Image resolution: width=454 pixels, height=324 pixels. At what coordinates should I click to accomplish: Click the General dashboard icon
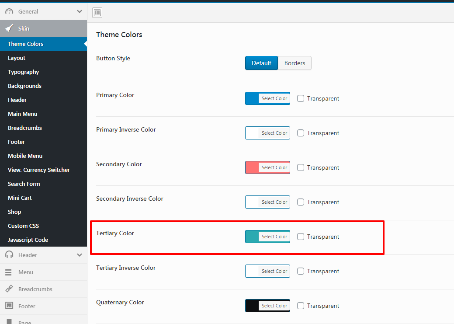[x=9, y=12]
